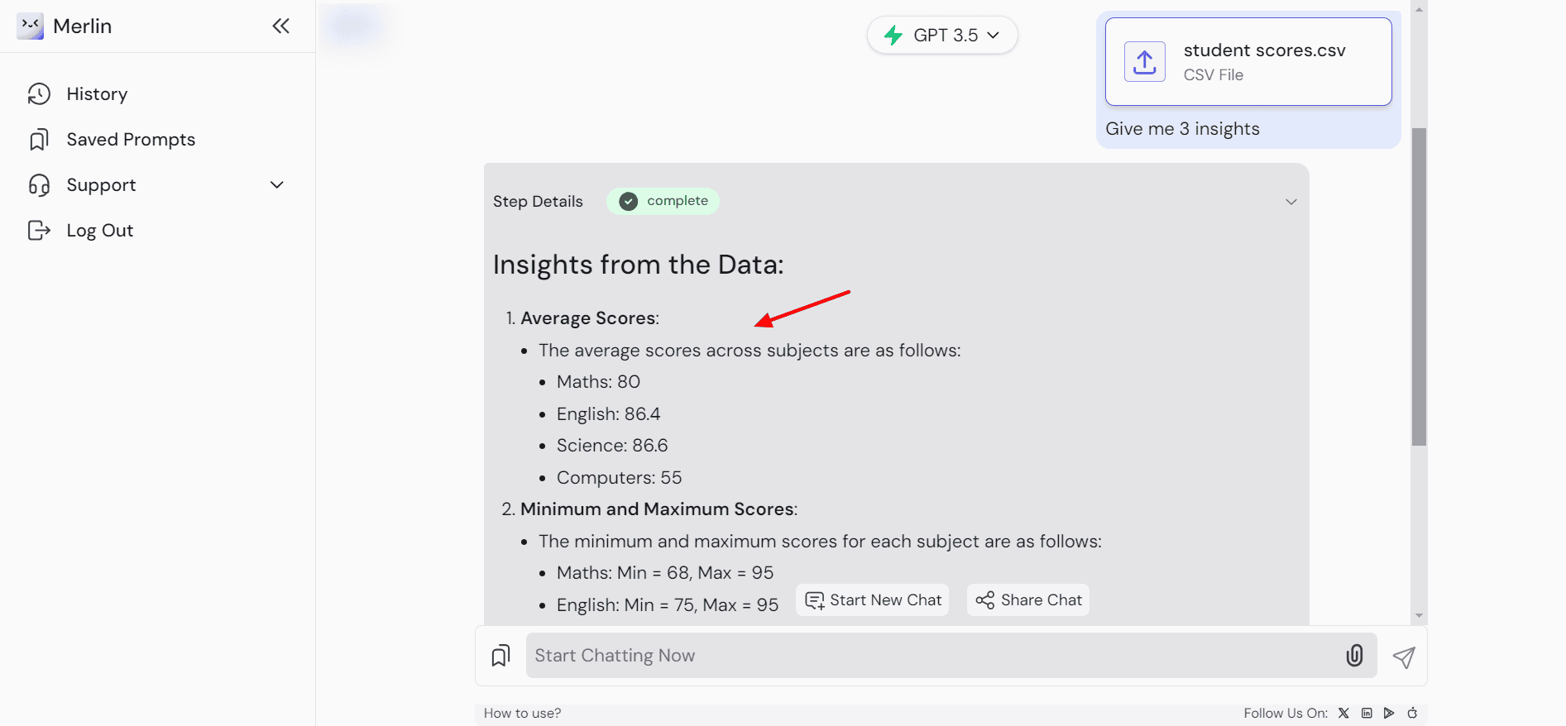Click Log Out in the sidebar
Screen dimensions: 1566x726
pyautogui.click(x=99, y=231)
